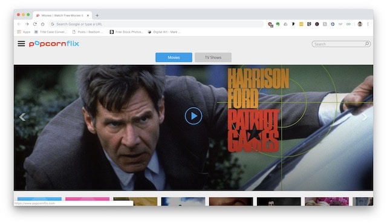Click the gray square extension icon
Image resolution: width=387 pixels, height=224 pixels.
[325, 24]
